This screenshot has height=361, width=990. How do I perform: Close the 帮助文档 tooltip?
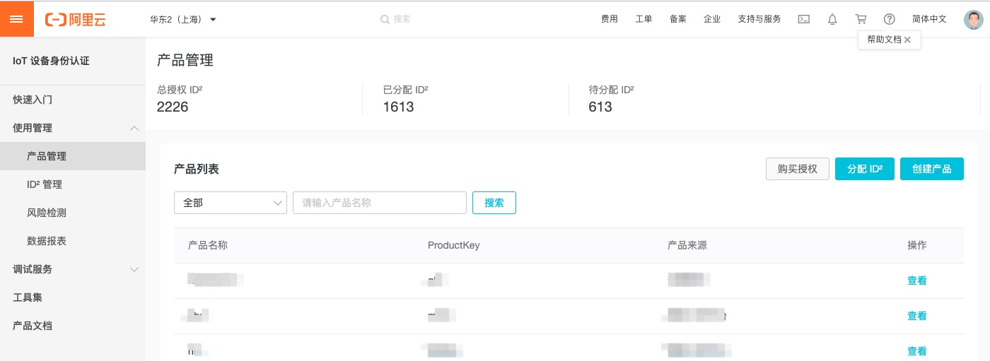tap(907, 40)
